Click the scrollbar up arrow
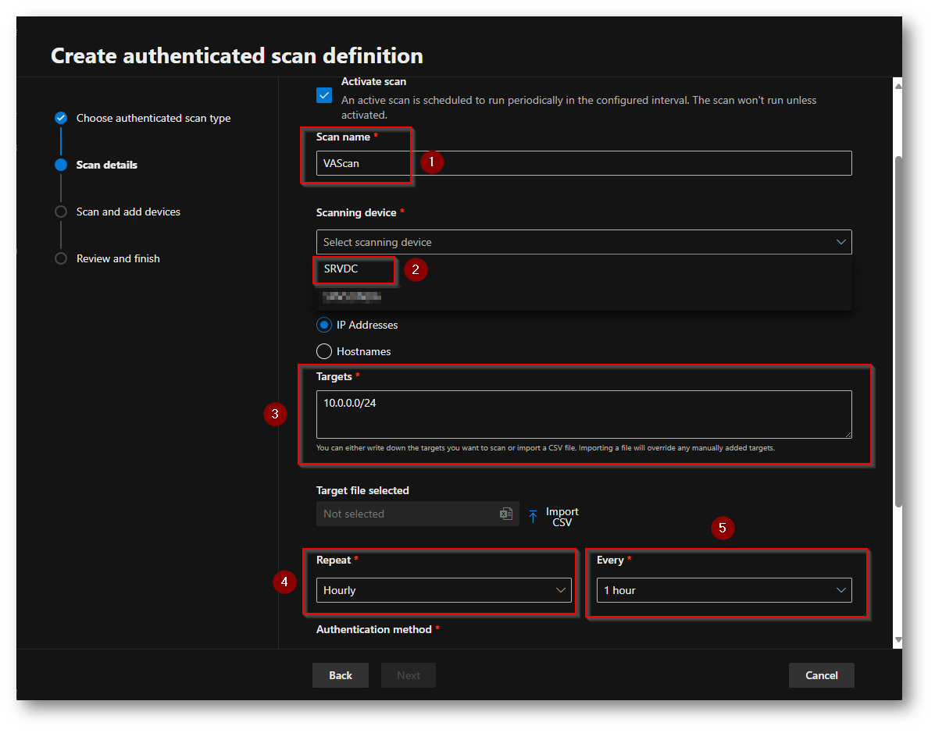Image resolution: width=935 pixels, height=733 pixels. point(898,86)
